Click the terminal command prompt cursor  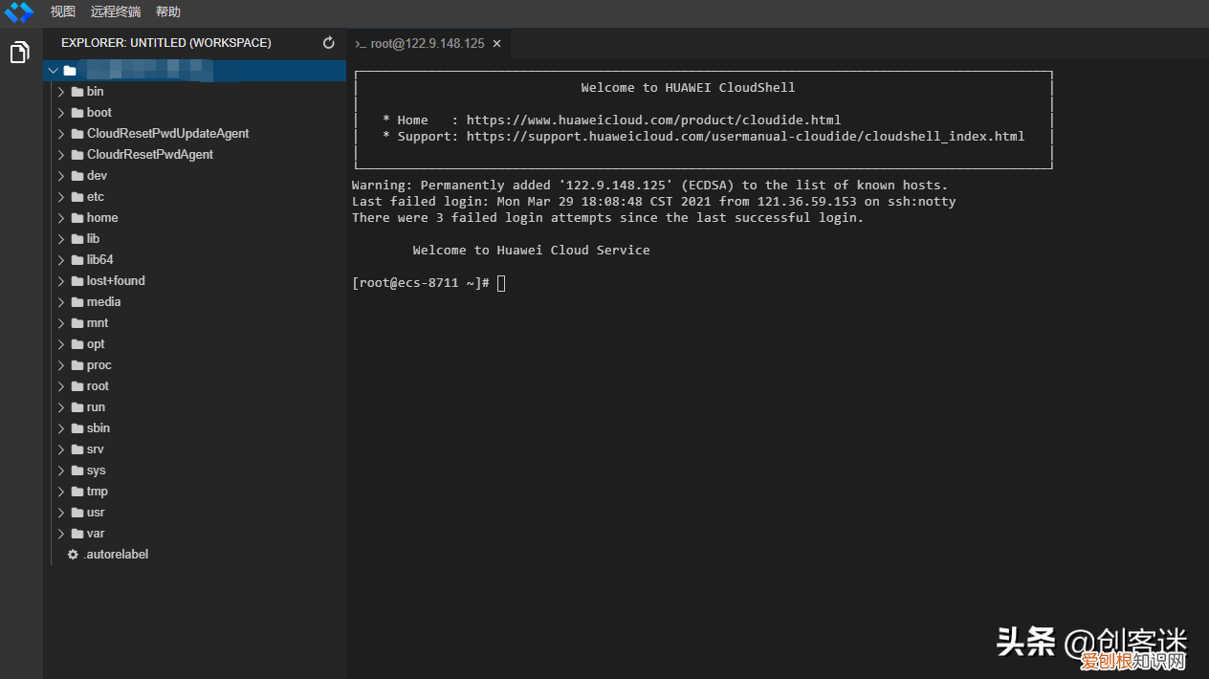501,283
